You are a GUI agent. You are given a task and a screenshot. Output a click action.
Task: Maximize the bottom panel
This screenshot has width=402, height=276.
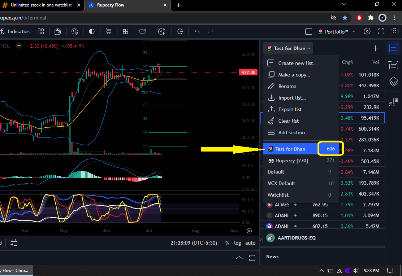[x=252, y=258]
